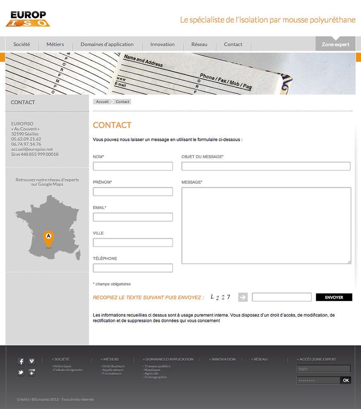The height and width of the screenshot is (409, 361).
Task: Click the Facebook icon in footer
Action: (21, 361)
